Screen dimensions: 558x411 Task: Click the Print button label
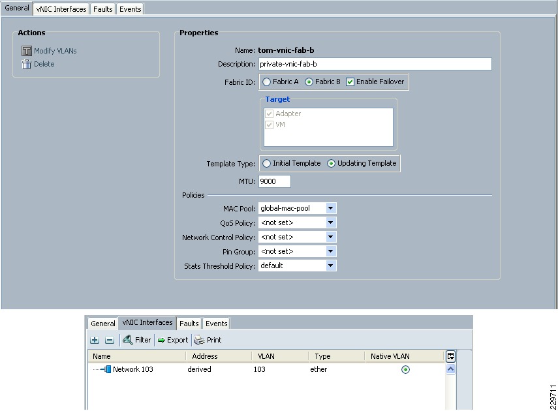(x=214, y=340)
